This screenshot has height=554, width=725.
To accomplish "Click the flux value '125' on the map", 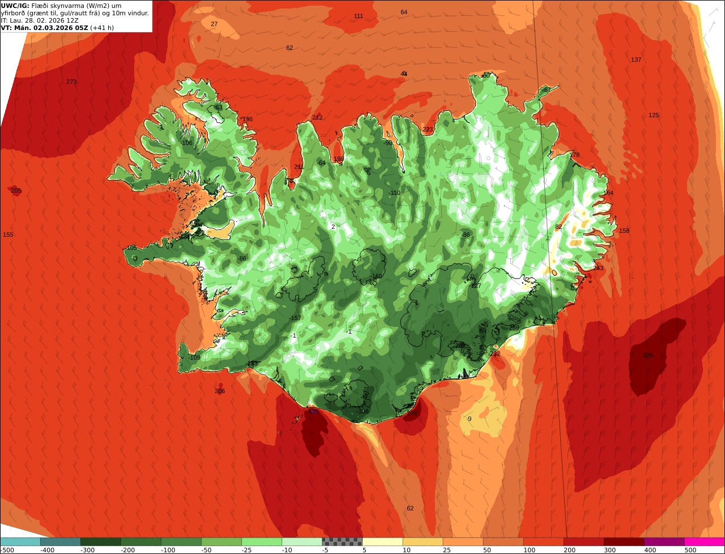I will [654, 115].
